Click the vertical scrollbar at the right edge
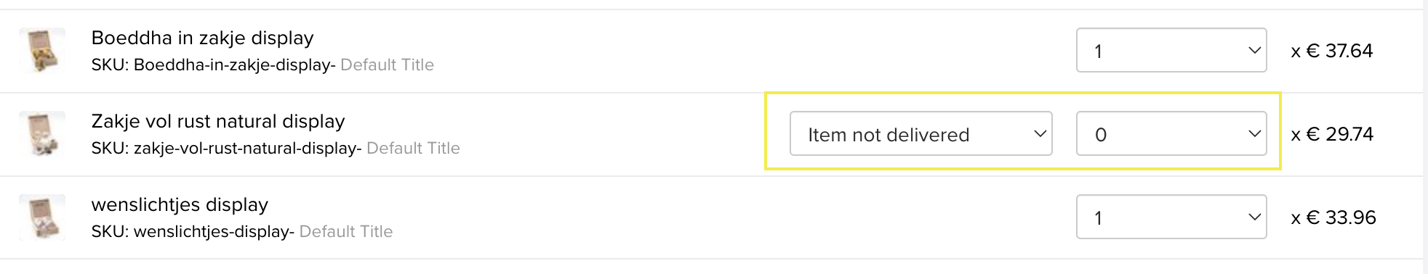 (x=1425, y=137)
